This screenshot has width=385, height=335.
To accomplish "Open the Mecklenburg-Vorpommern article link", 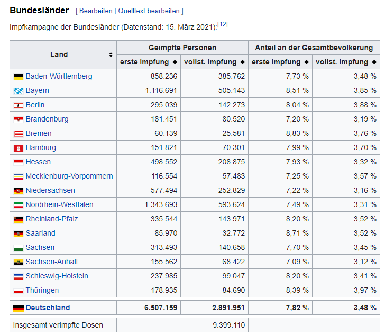I will tap(69, 176).
